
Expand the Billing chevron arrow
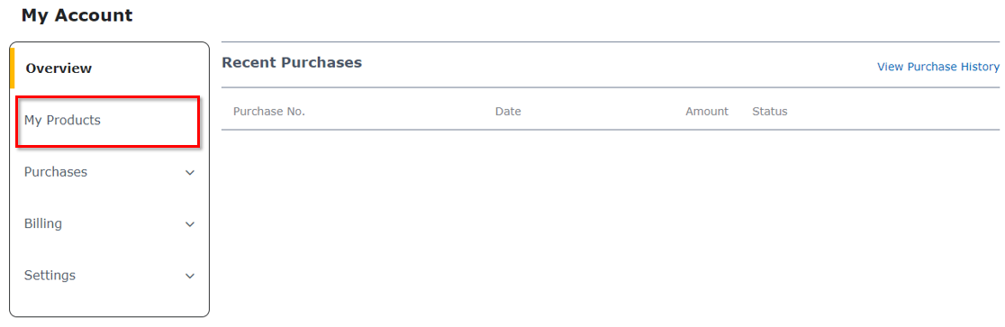click(x=190, y=224)
